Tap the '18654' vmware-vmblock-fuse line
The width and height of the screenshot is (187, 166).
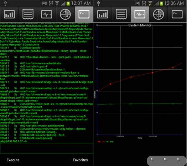[x=40, y=73]
